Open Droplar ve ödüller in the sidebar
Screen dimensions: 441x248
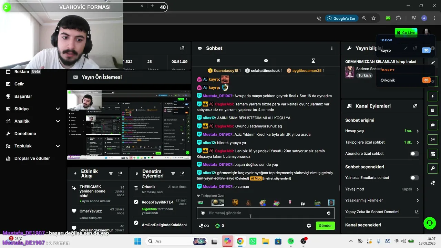tap(32, 158)
